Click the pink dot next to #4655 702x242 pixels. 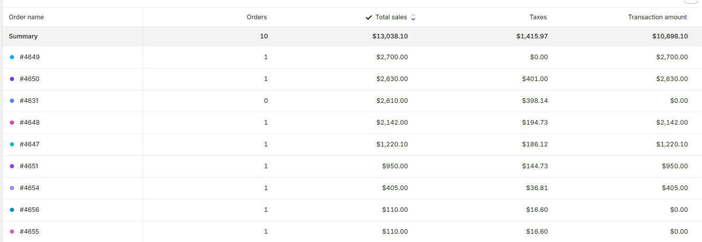coord(12,232)
